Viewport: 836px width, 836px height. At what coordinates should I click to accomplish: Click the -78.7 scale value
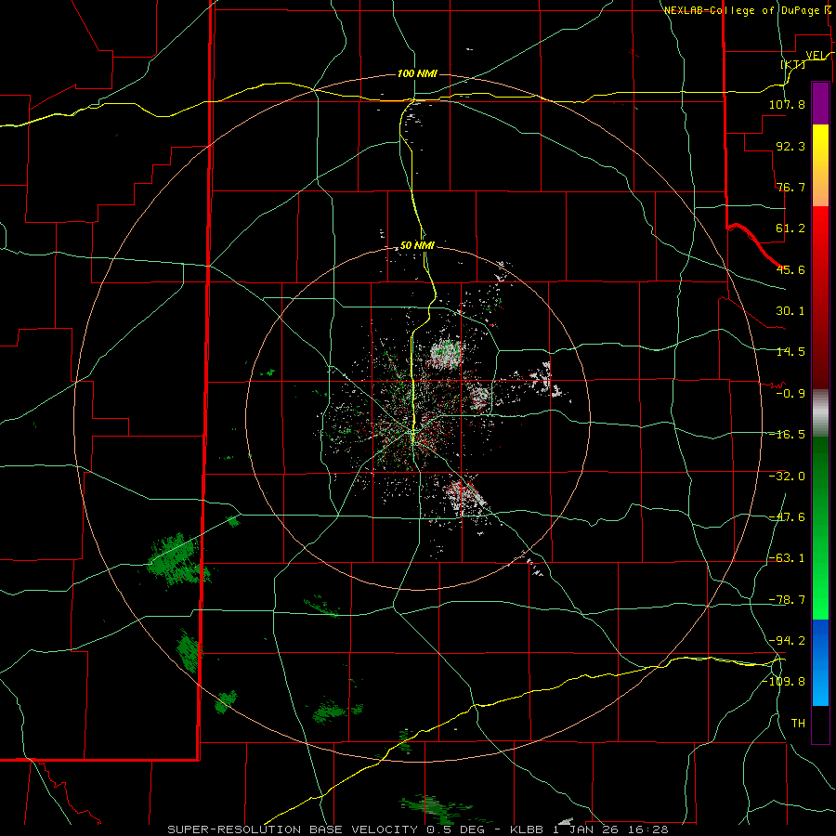tap(787, 600)
